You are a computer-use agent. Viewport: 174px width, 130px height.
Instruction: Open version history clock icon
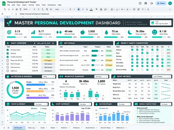point(140,3)
